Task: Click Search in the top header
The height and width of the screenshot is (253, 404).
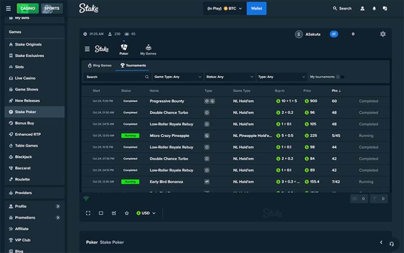Action: coord(342,8)
